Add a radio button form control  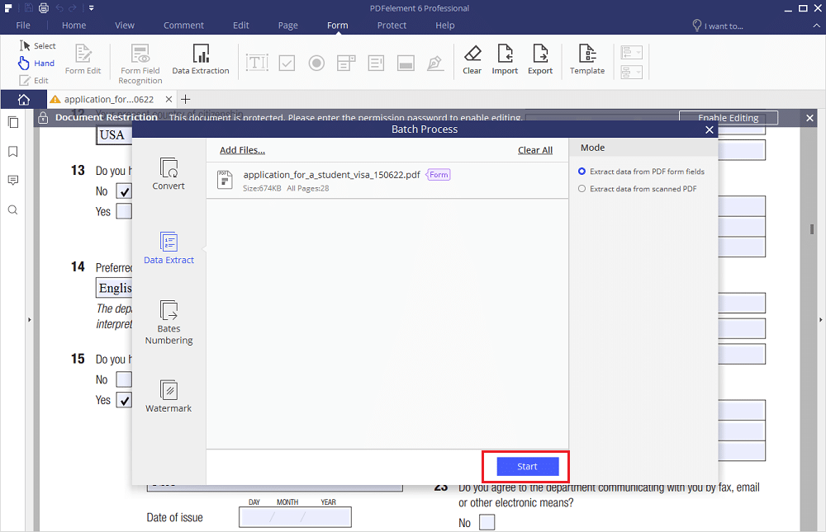coord(316,64)
